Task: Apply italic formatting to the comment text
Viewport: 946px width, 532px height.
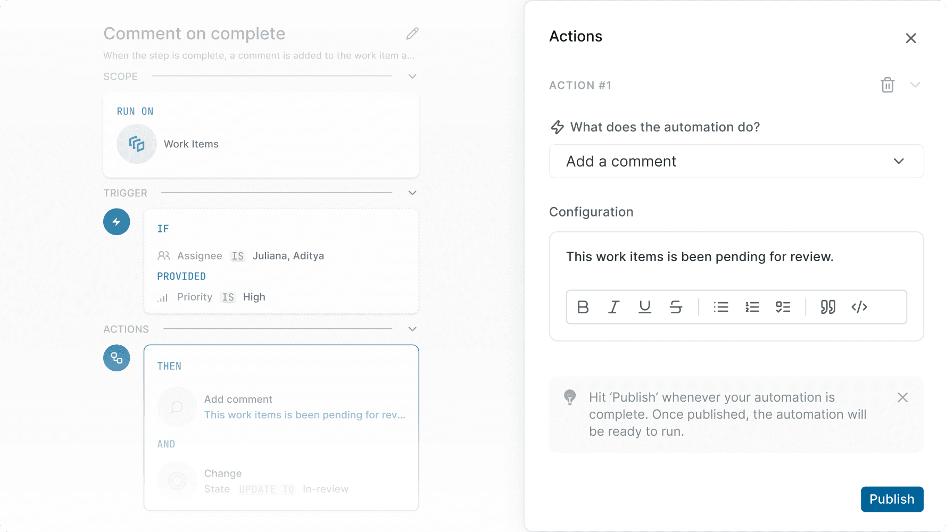Action: 613,307
